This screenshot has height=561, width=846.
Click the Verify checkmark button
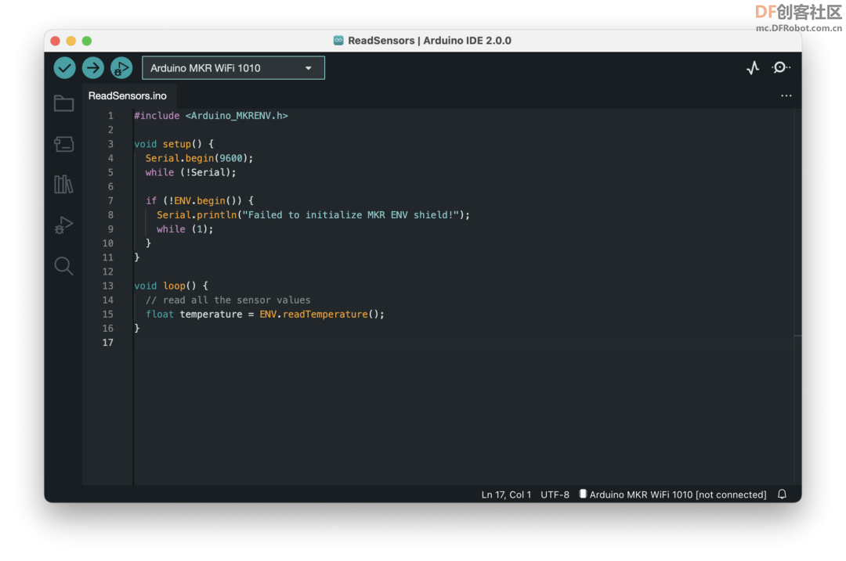pyautogui.click(x=64, y=68)
